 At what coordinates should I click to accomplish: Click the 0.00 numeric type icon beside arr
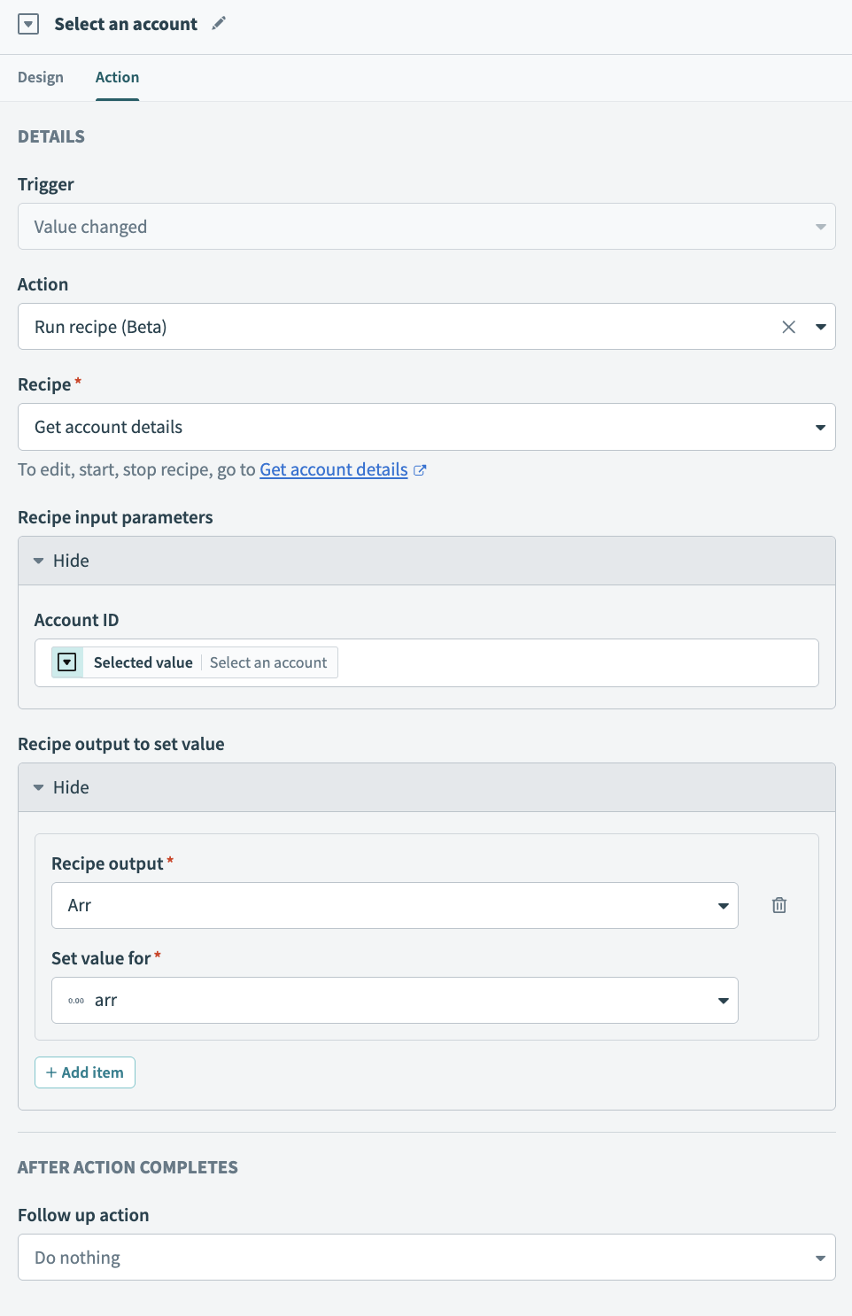(76, 1000)
